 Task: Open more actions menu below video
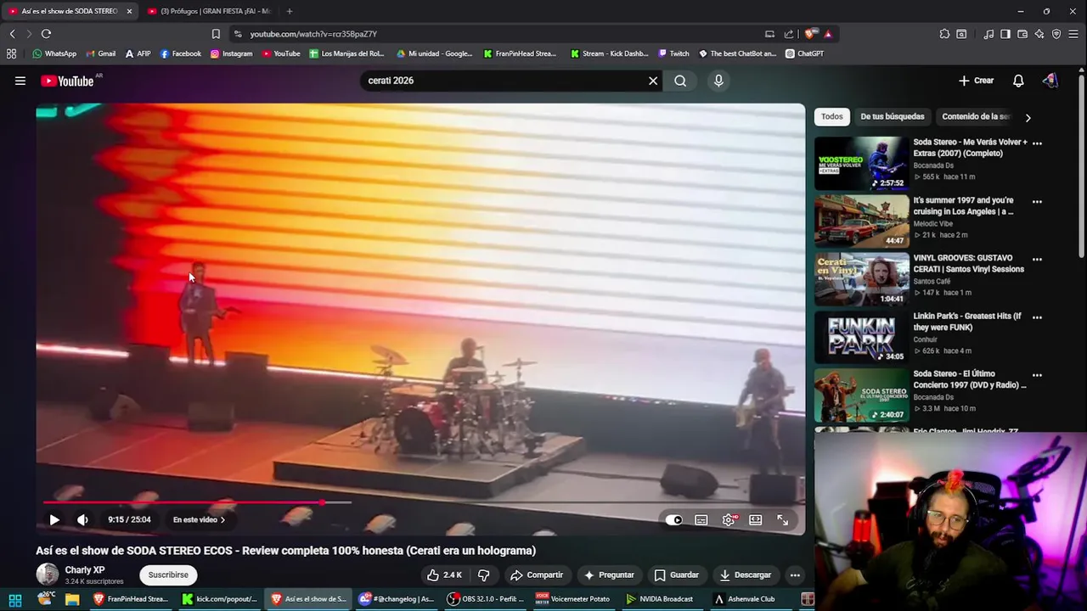pyautogui.click(x=795, y=575)
